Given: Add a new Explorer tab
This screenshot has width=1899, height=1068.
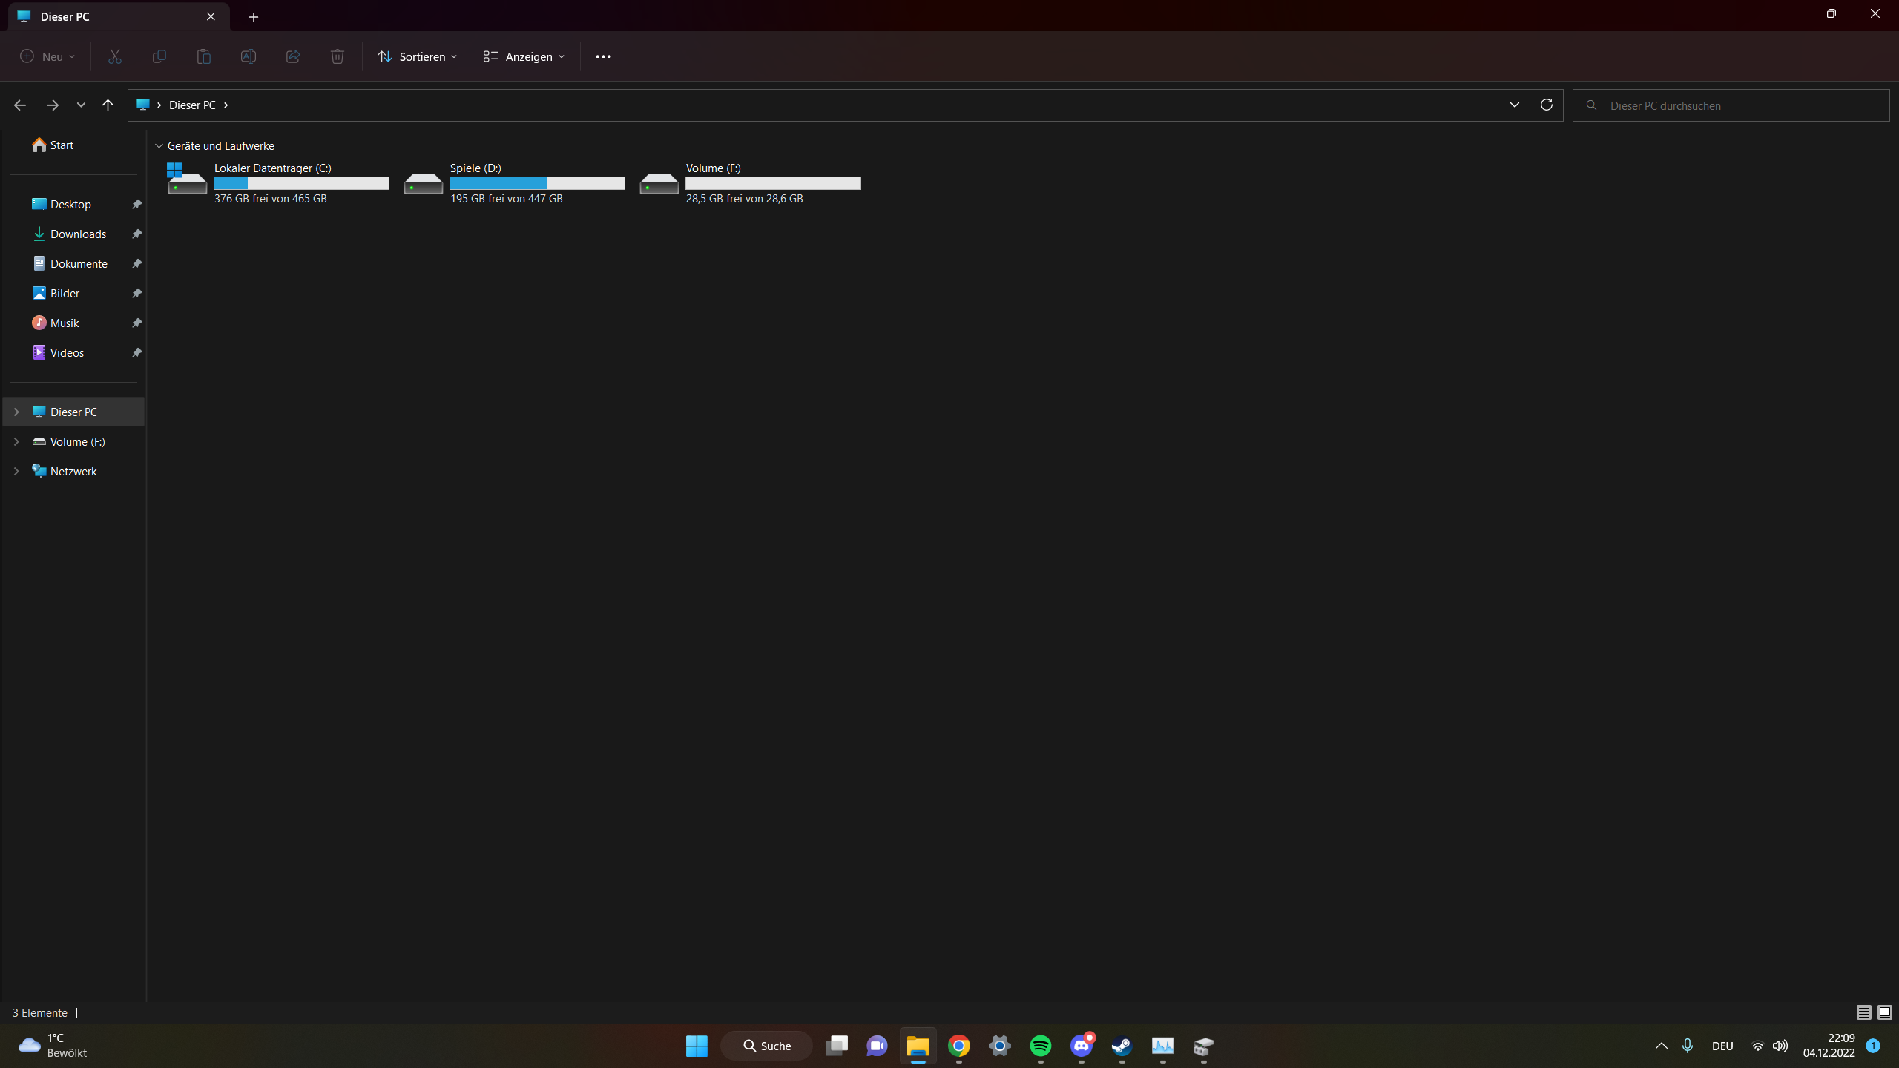Looking at the screenshot, I should point(254,16).
